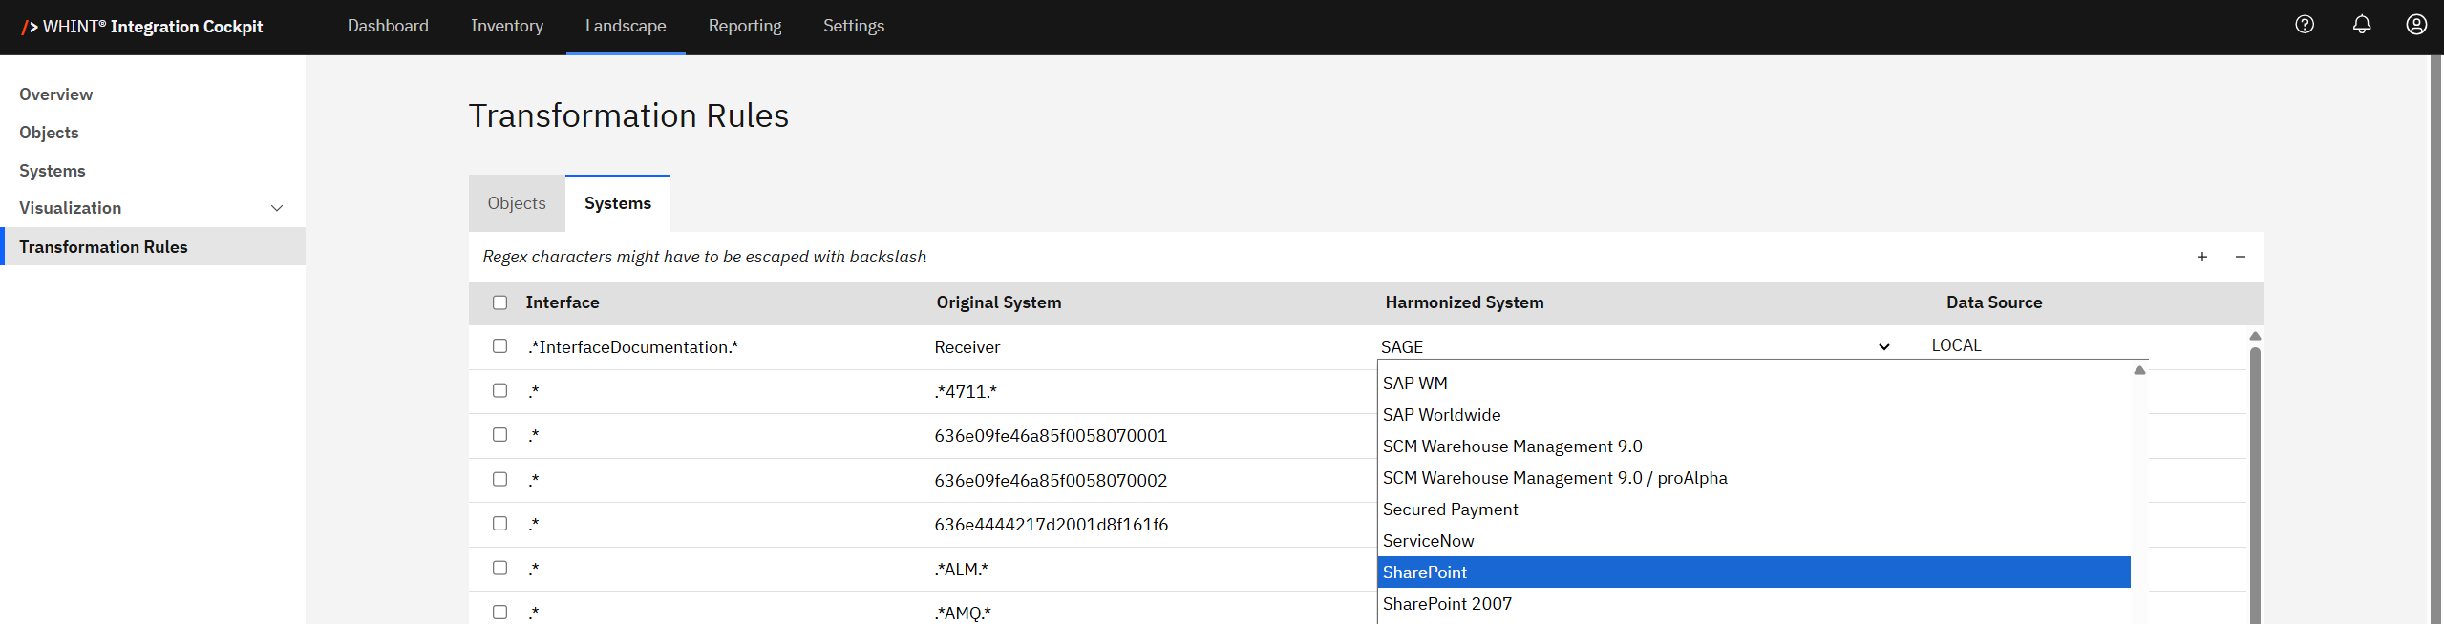The height and width of the screenshot is (624, 2444).
Task: Select SharePoint 2007 option
Action: [1753, 604]
